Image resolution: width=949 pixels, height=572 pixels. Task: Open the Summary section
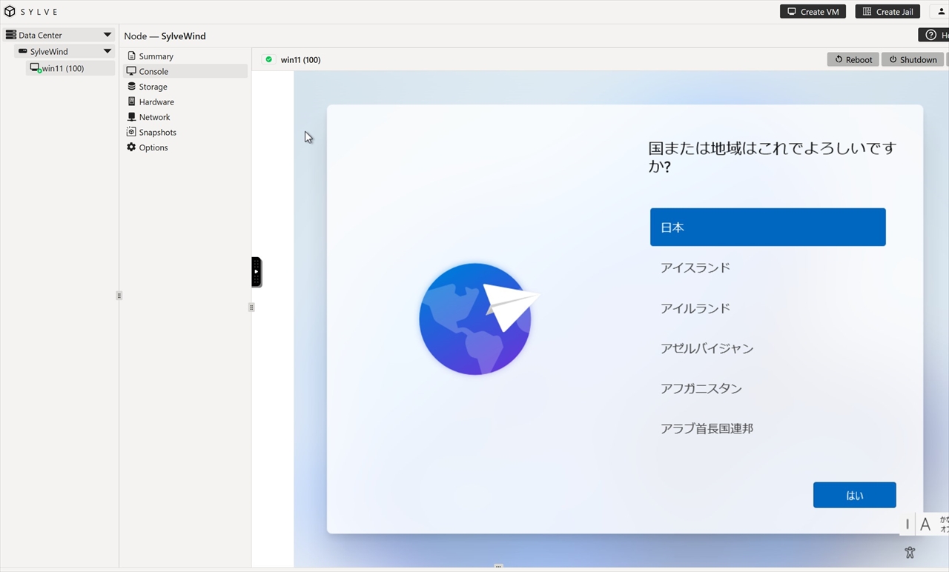coord(156,56)
